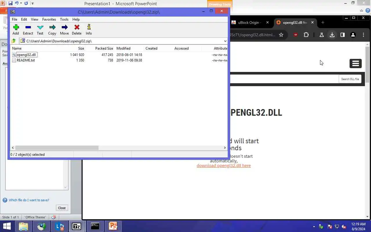Viewport: 371px width, 232px height.
Task: Open the Tools menu in 7-Zip
Action: coord(64,19)
